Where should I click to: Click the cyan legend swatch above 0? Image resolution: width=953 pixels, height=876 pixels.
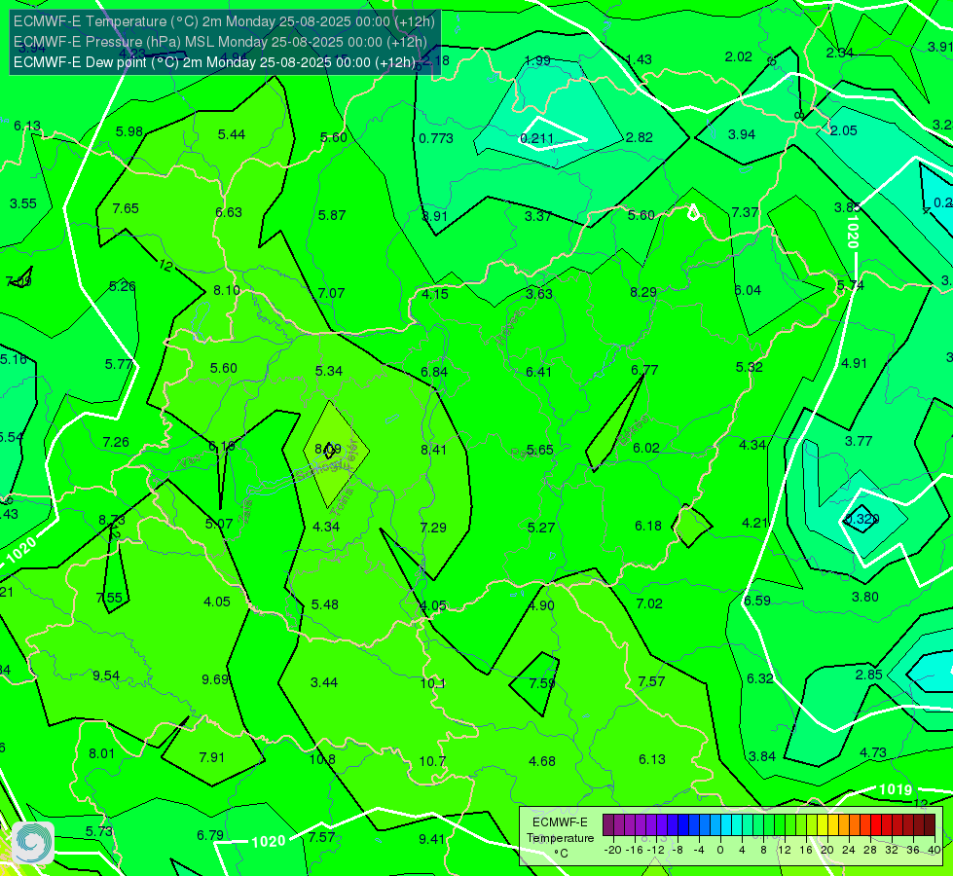click(x=725, y=825)
